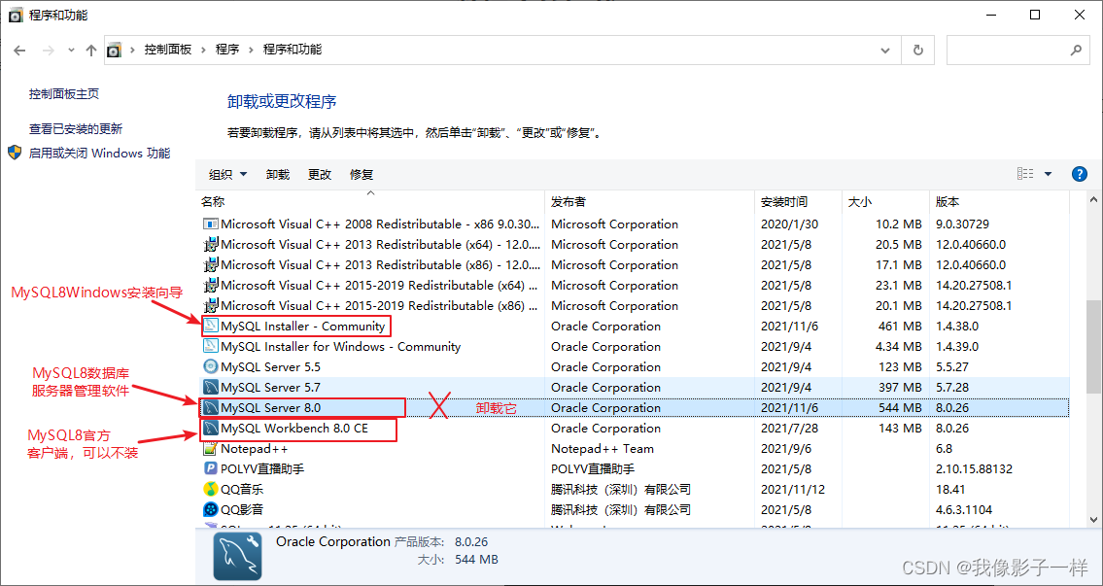This screenshot has height=586, width=1103.
Task: Open first breadcrumb chevron before 控制面板
Action: [x=133, y=50]
